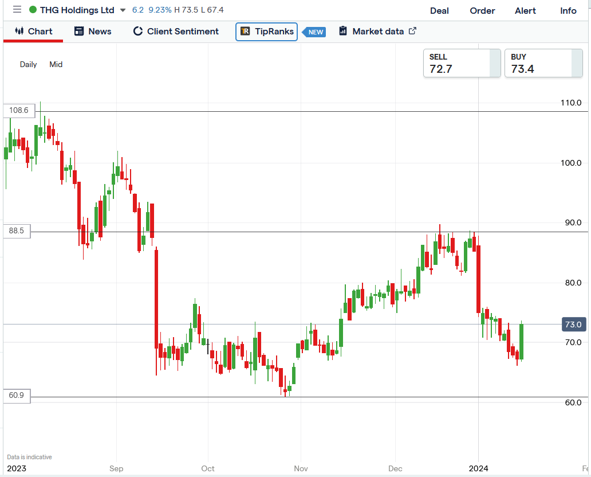Switch to the News tab
The height and width of the screenshot is (477, 591).
point(93,32)
